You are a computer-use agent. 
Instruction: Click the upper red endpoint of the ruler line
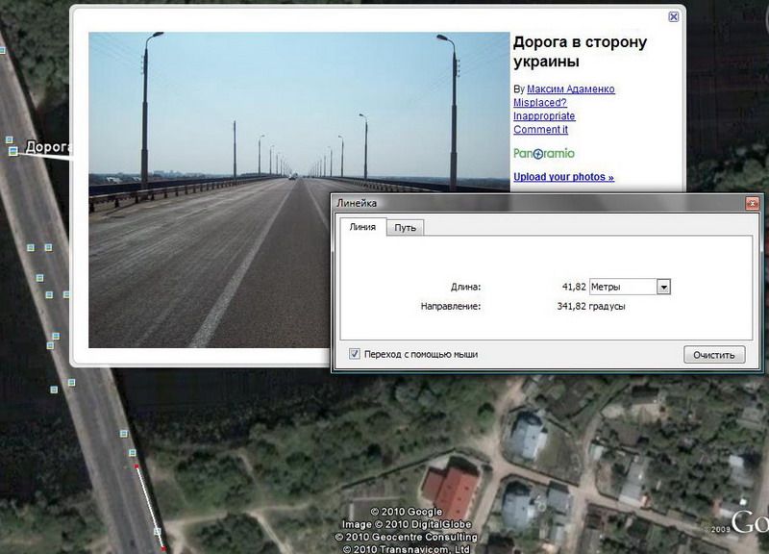click(136, 467)
